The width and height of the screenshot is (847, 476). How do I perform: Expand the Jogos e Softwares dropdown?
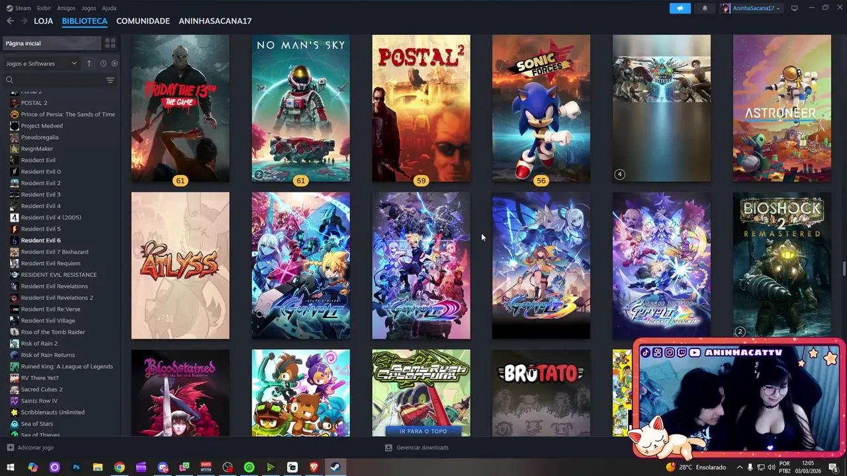coord(42,63)
